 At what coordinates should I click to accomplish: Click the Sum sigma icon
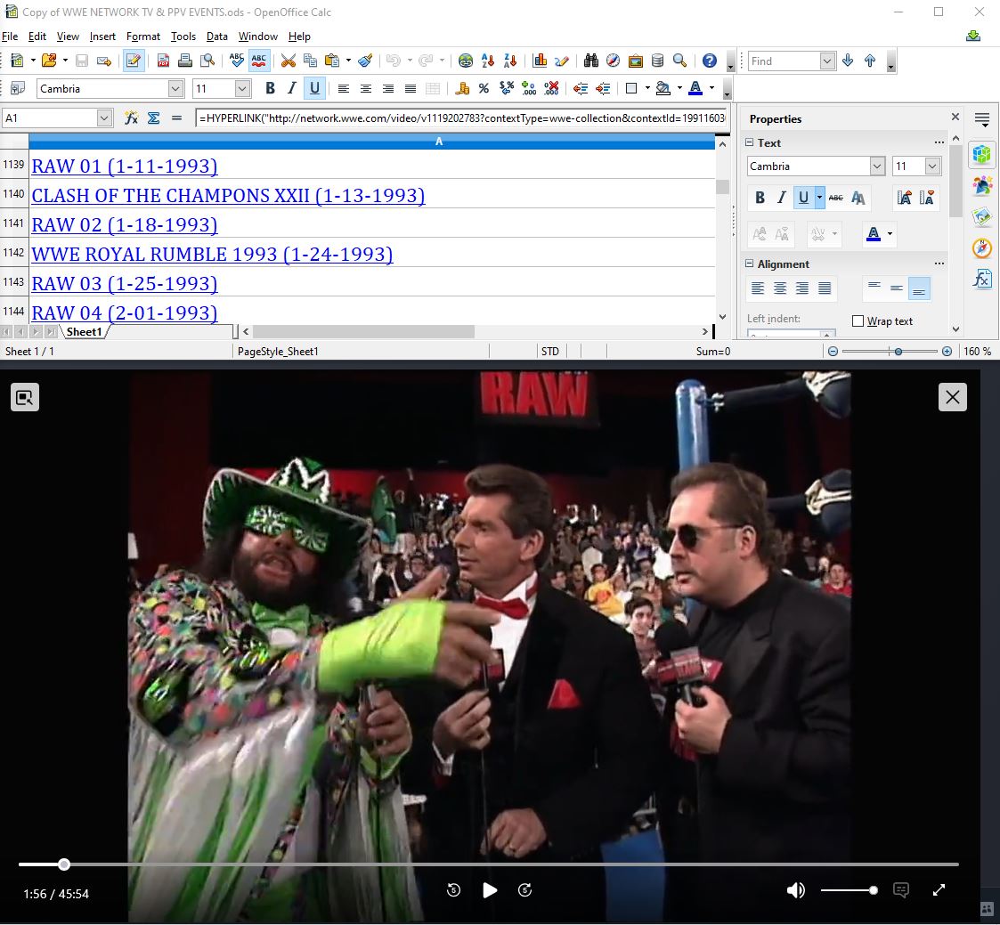point(153,118)
